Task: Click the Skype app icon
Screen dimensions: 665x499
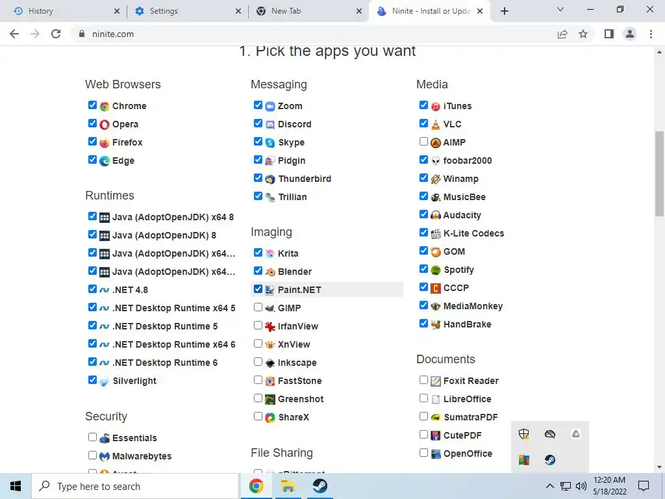Action: (270, 142)
